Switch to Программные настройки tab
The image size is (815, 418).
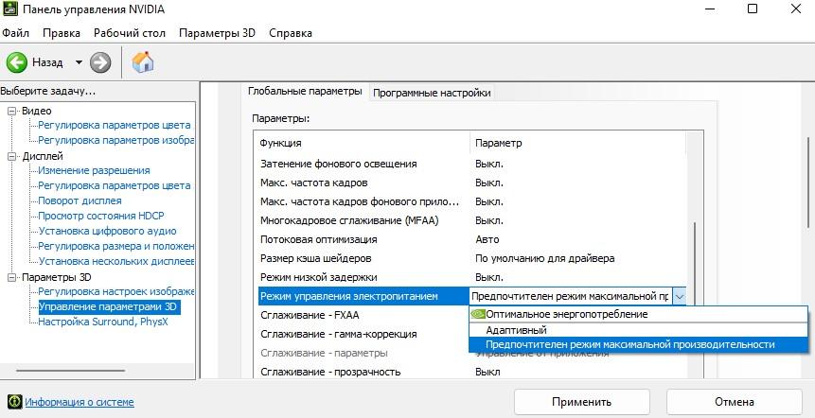432,93
